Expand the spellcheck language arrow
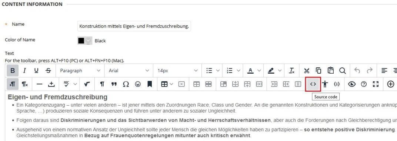Image resolution: width=397 pixels, height=141 pixels. 75,84
